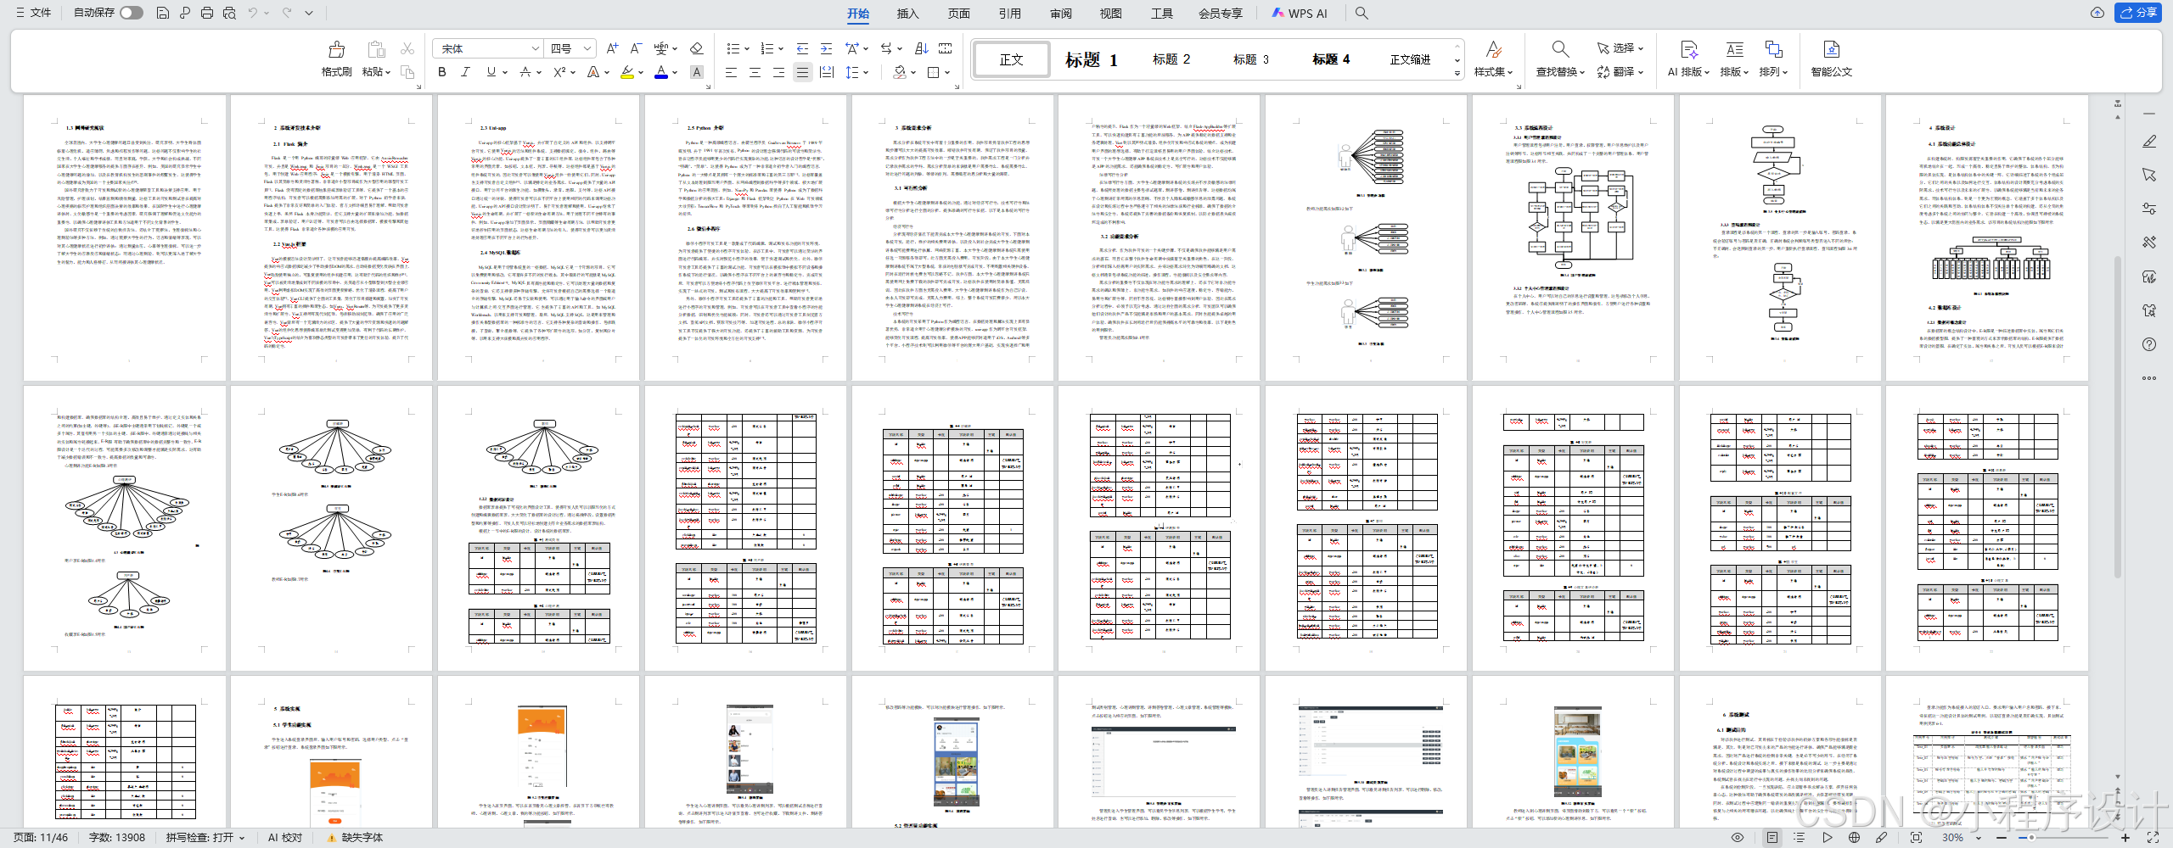Image resolution: width=2173 pixels, height=848 pixels.
Task: Click the search magnifier in menu bar
Action: point(1362,13)
